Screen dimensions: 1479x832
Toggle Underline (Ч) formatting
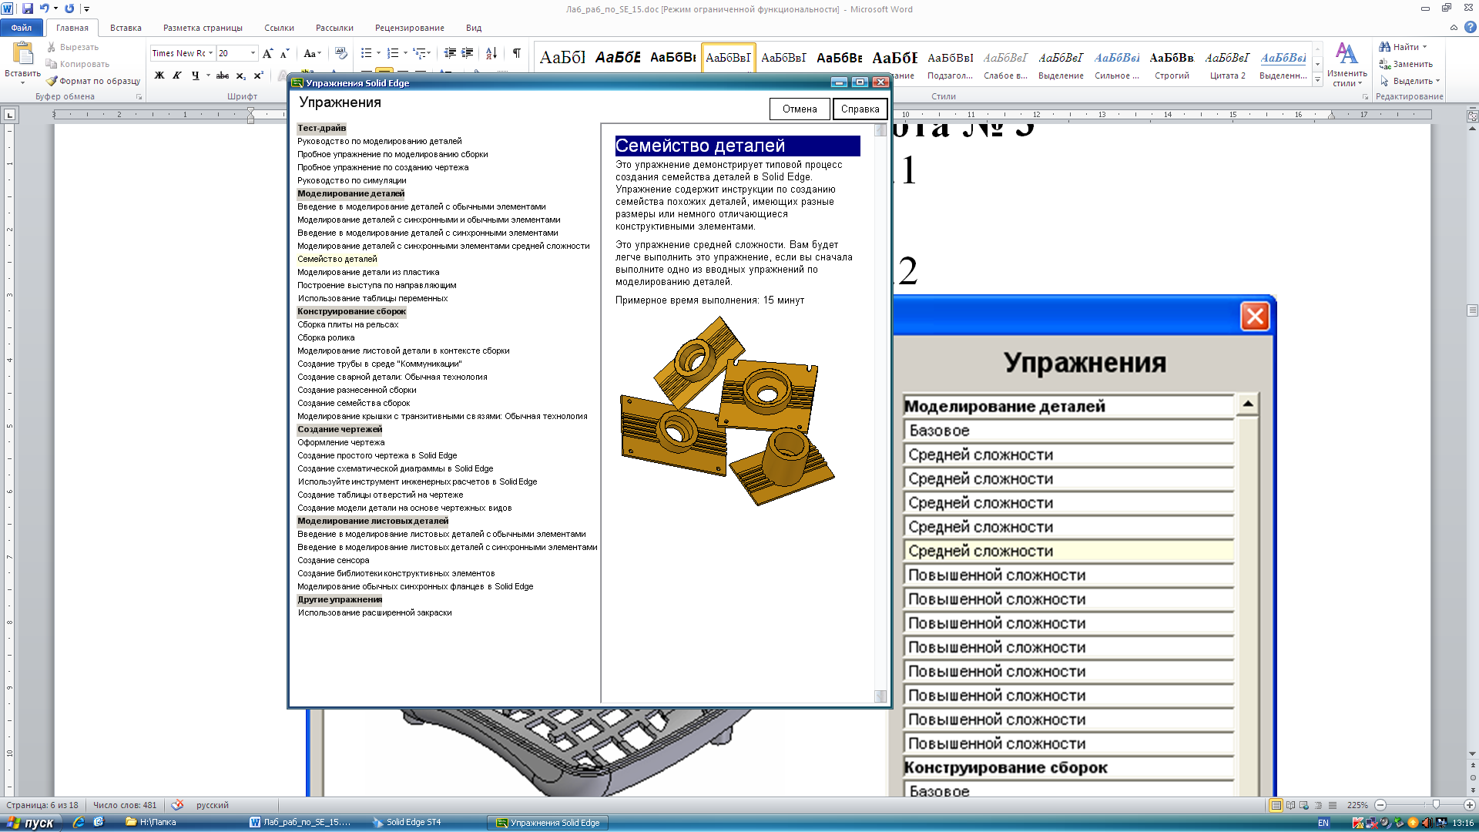pos(195,75)
